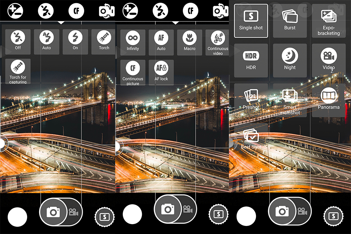Viewport: 351px width, 234px height.
Task: Turn flash On permanently
Action: [75, 41]
